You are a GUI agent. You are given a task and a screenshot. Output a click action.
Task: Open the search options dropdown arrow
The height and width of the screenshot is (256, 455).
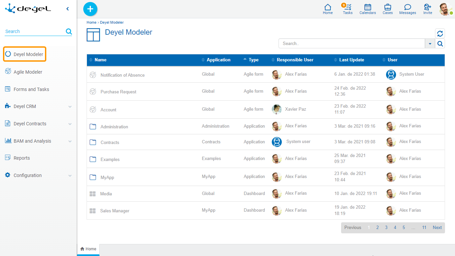coord(430,43)
